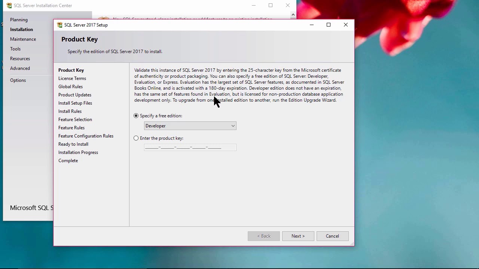Select the Specify a free edition radio button
Viewport: 479px width, 269px height.
(x=136, y=116)
